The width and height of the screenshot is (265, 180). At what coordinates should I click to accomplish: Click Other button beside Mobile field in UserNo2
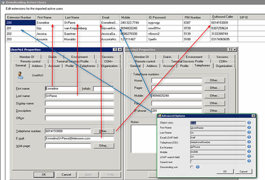tap(215, 96)
